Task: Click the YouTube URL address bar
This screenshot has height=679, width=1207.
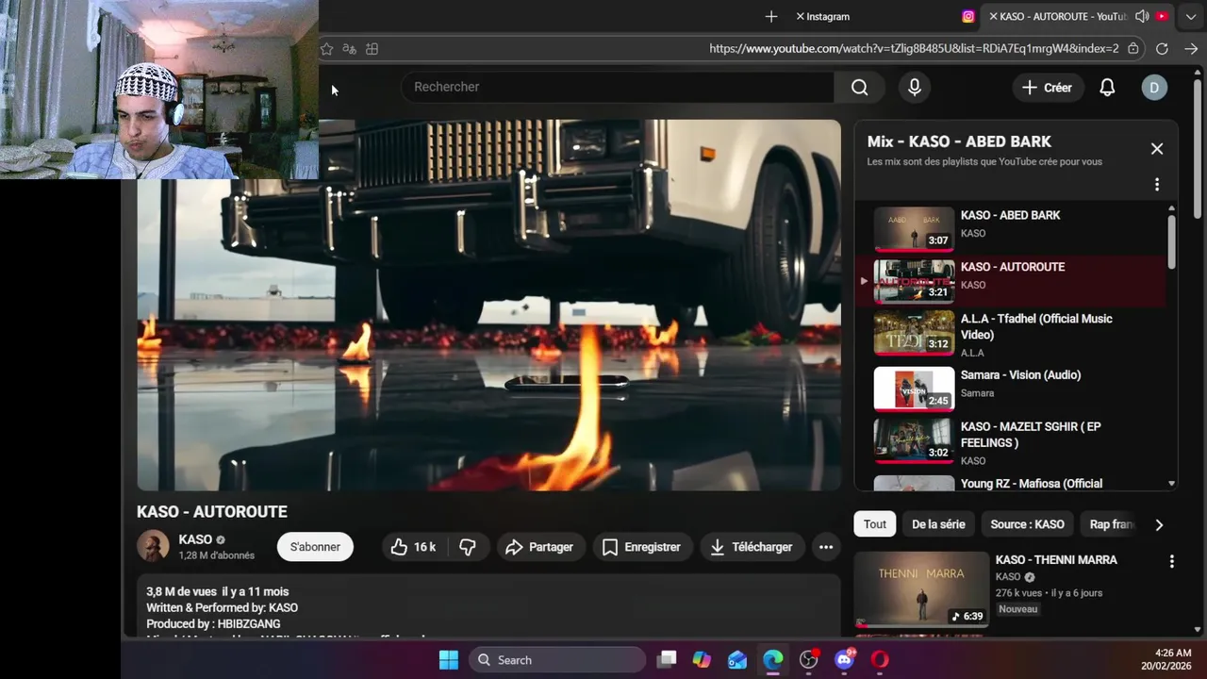Action: [x=914, y=48]
